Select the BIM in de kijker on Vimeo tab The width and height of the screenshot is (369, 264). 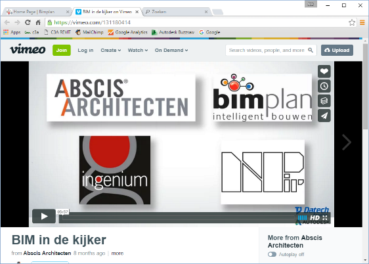pyautogui.click(x=107, y=12)
